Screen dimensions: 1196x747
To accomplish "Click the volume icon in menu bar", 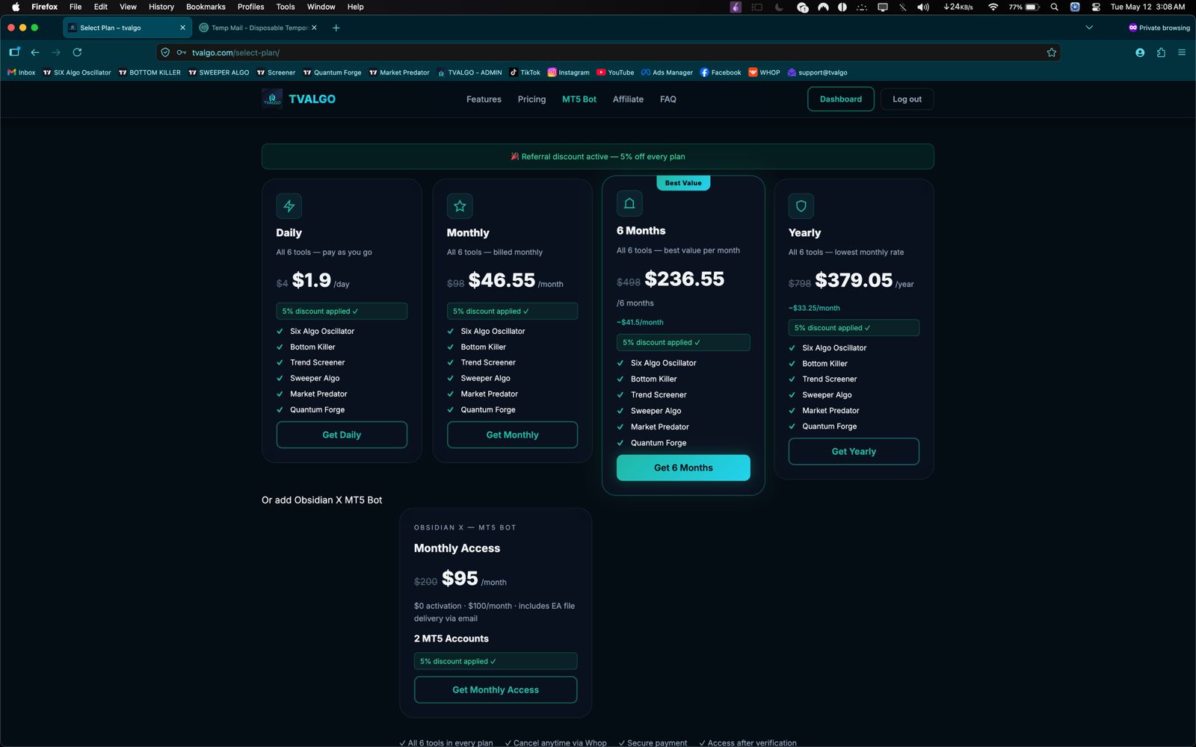I will click(923, 7).
